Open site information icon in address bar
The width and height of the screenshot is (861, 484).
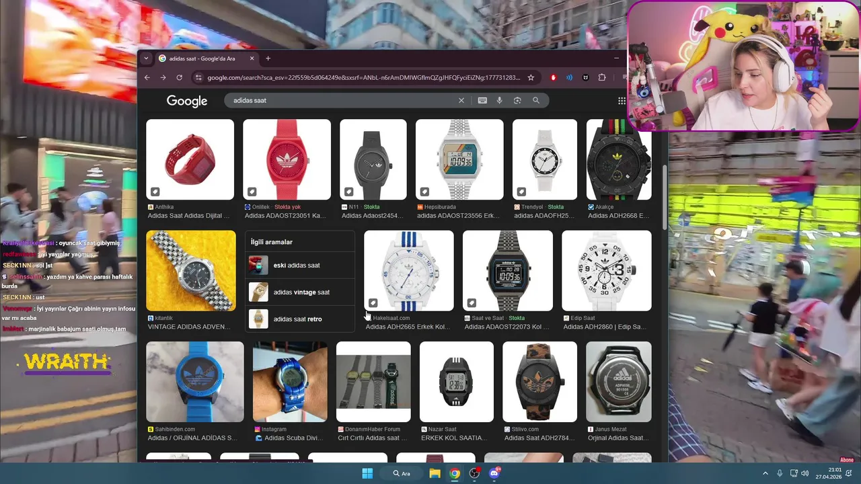pyautogui.click(x=198, y=78)
